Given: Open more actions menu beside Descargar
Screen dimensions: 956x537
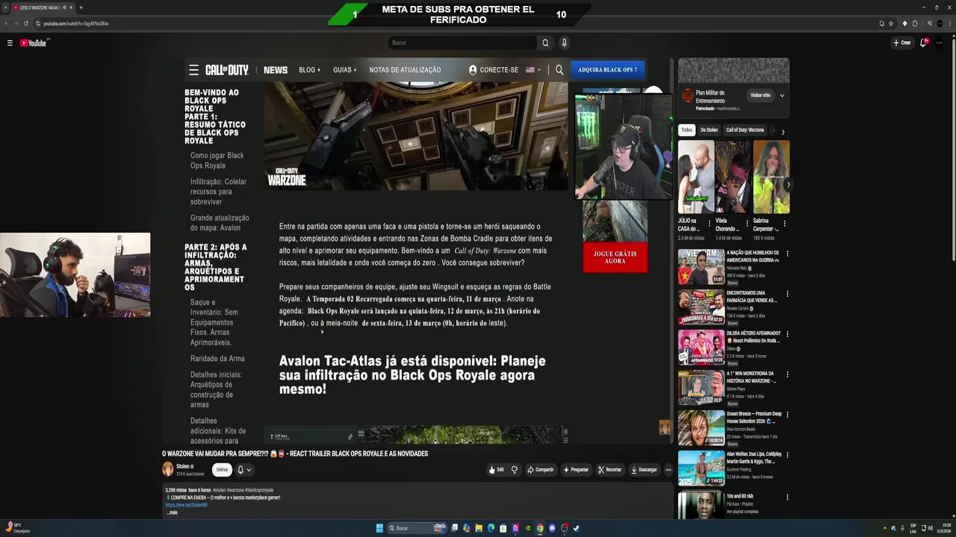Looking at the screenshot, I should 668,470.
